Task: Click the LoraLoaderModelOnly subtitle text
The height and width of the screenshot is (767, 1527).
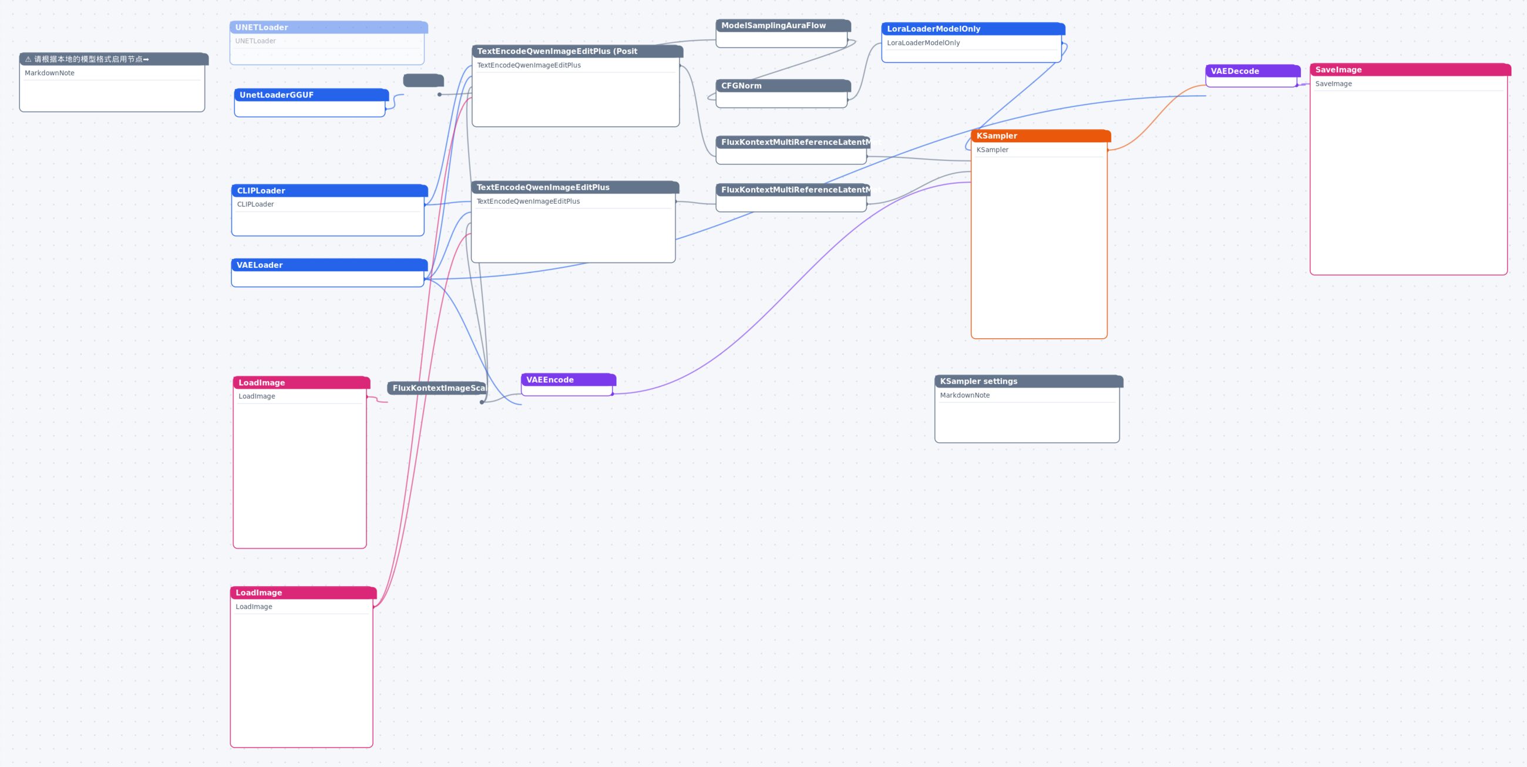Action: coord(923,43)
